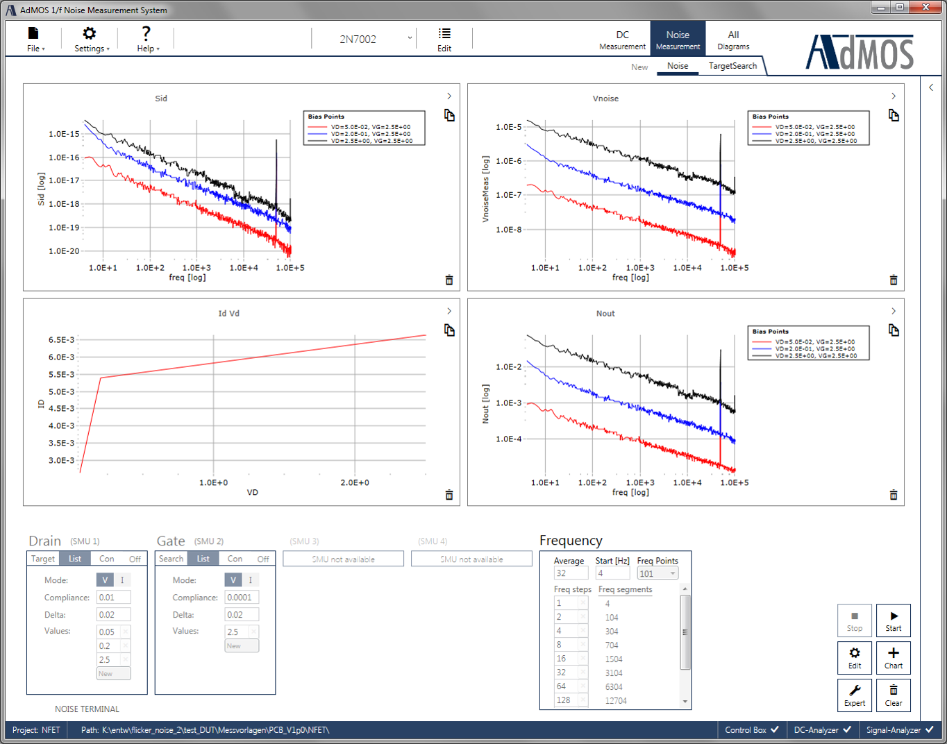
Task: Delete the Id Vd chart with its trash icon
Action: [449, 495]
